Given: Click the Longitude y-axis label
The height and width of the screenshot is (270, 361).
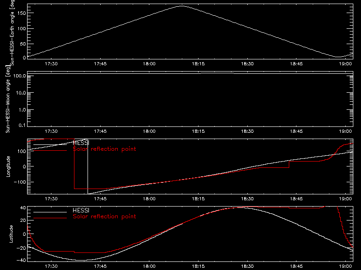Looking at the screenshot, I should (x=8, y=166).
